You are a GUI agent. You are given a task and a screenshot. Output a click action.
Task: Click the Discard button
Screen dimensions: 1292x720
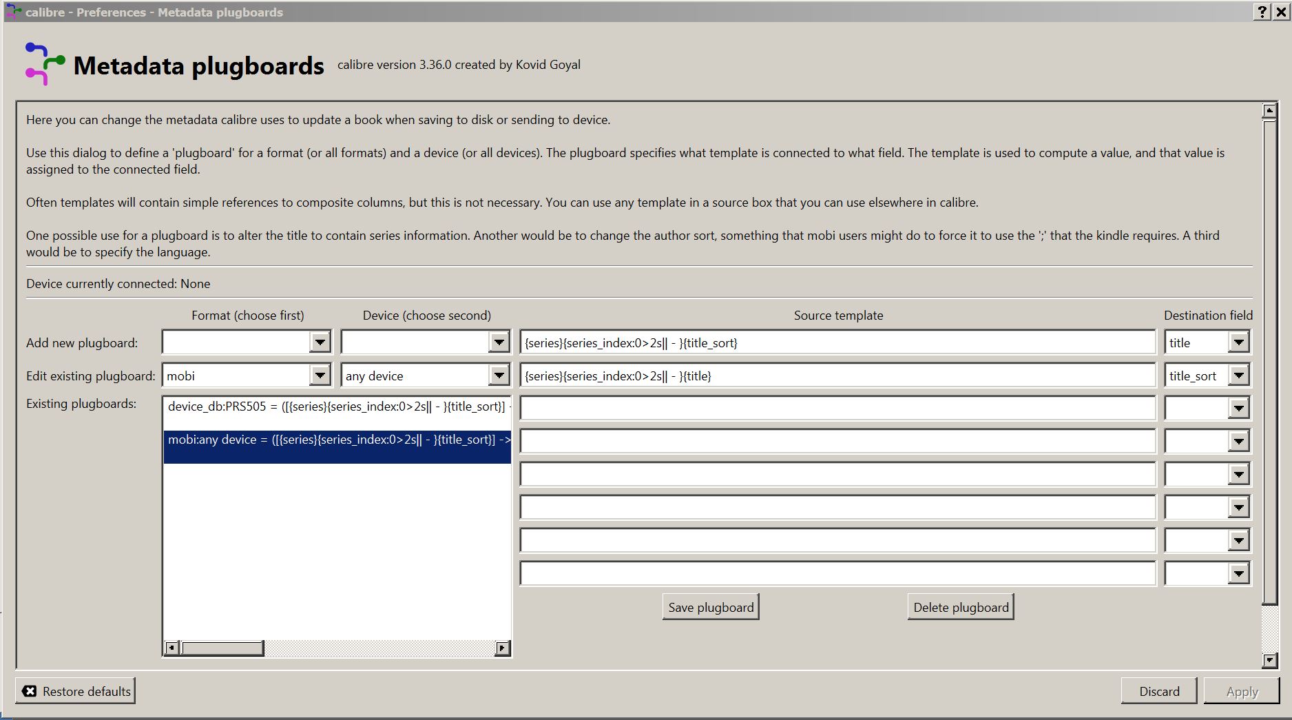(1159, 691)
